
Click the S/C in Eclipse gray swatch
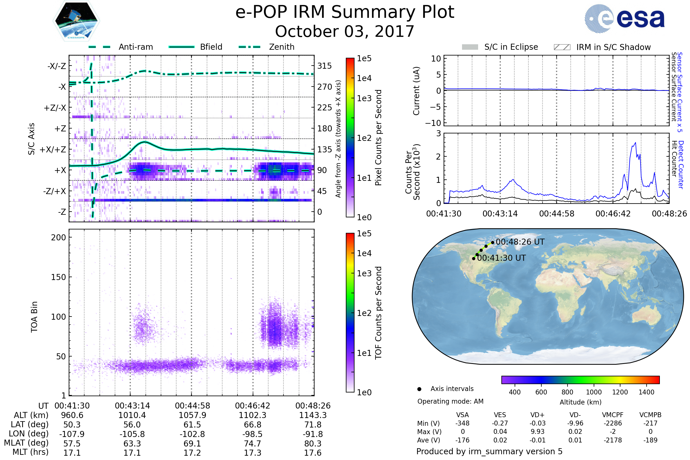pos(470,47)
